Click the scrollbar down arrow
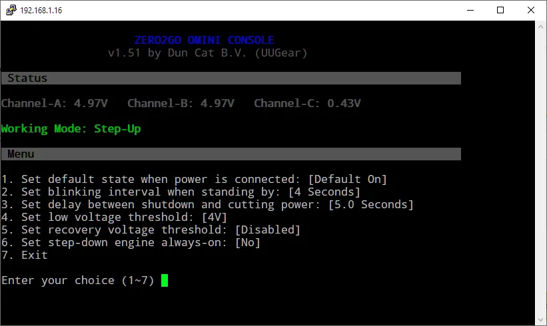 (x=540, y=320)
